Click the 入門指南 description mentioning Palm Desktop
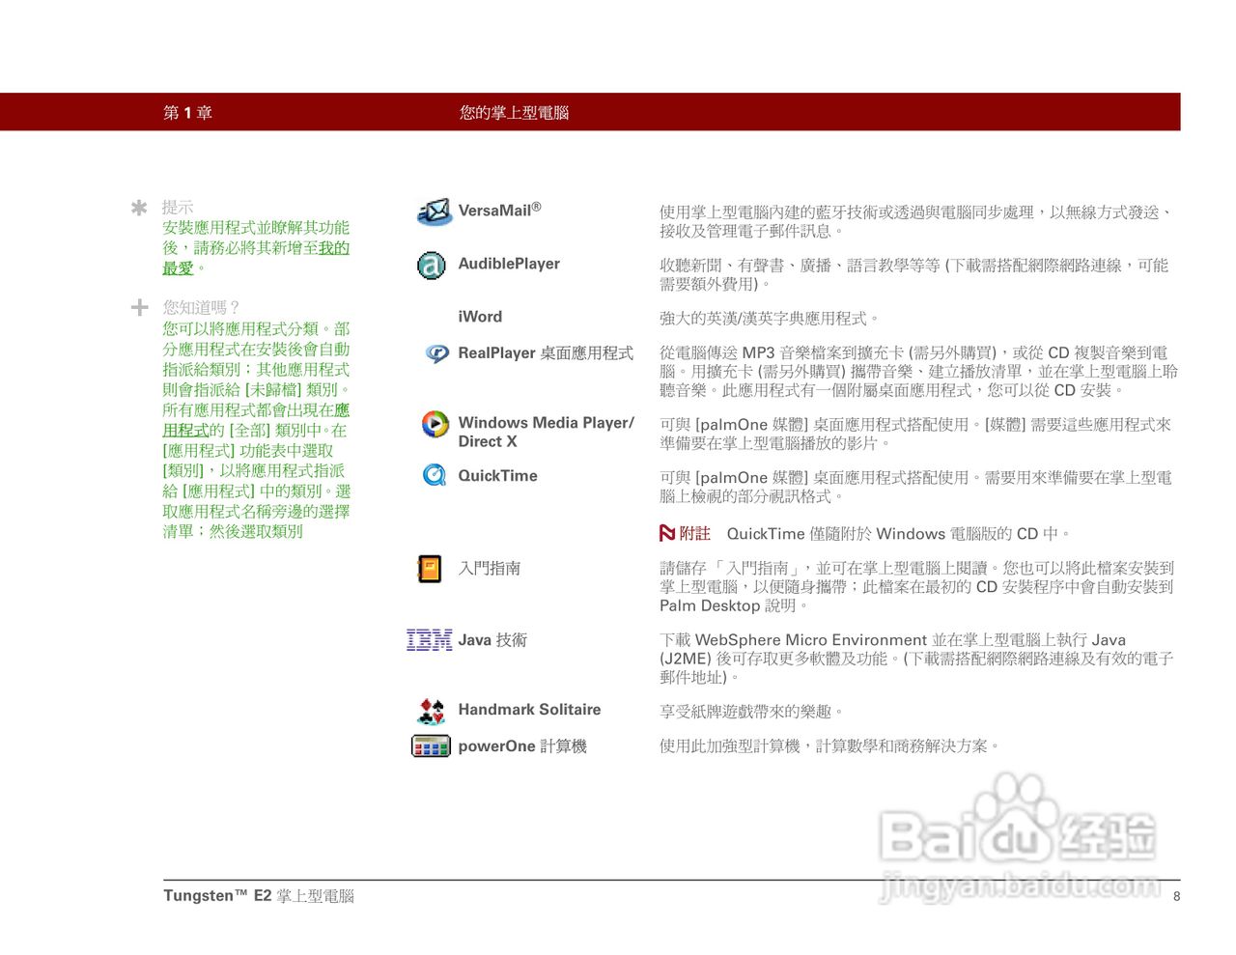Screen dimensions: 1236x955 [916, 587]
